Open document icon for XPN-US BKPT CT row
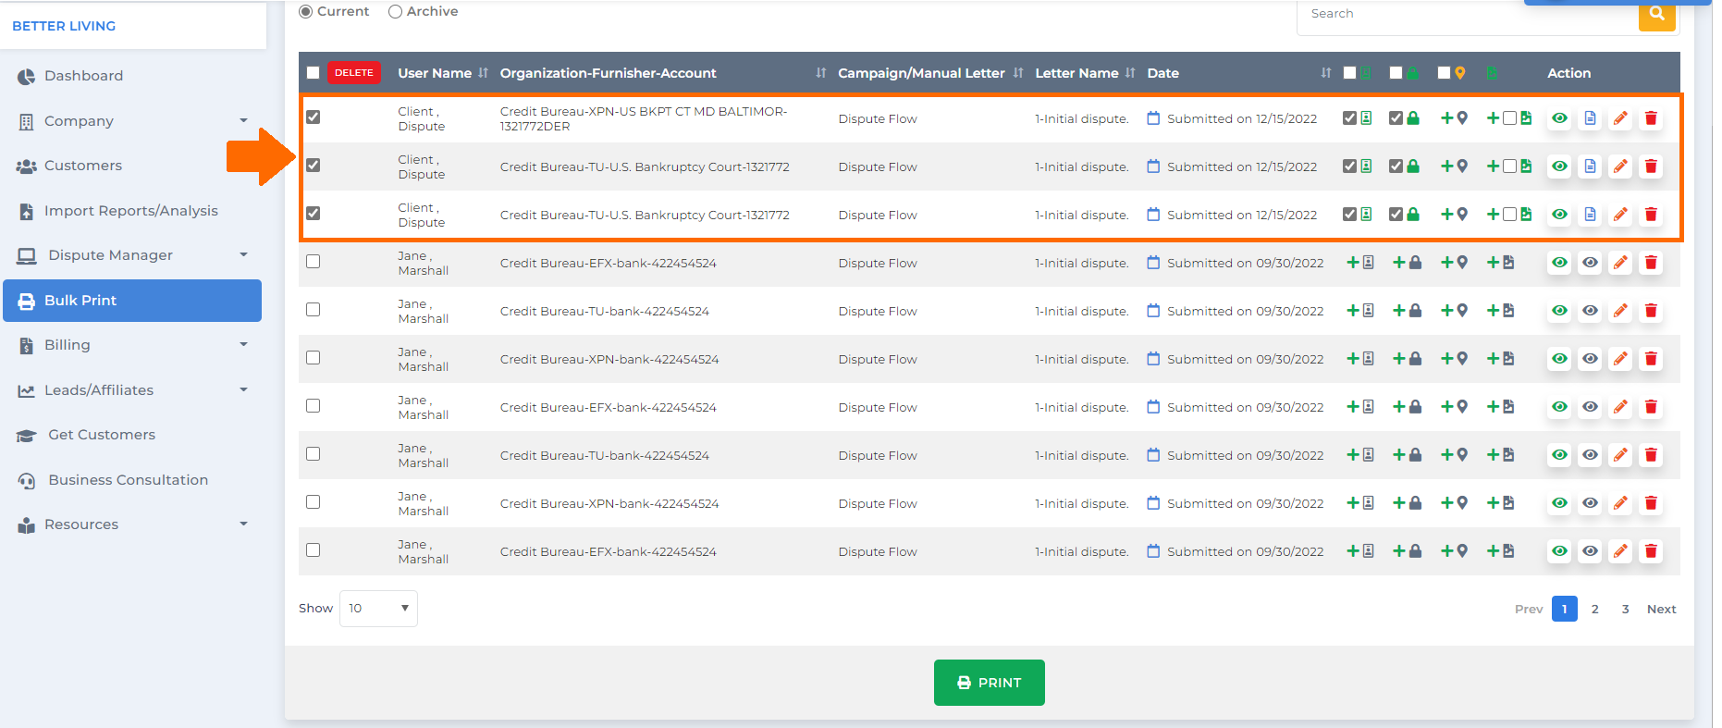This screenshot has height=728, width=1722. [x=1590, y=118]
